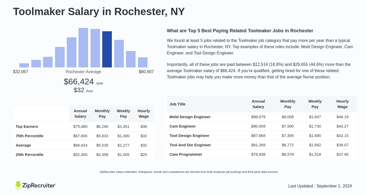The width and height of the screenshot is (365, 195).
Task: Click the shortest leftmost histogram bar
Action: [x=24, y=65]
